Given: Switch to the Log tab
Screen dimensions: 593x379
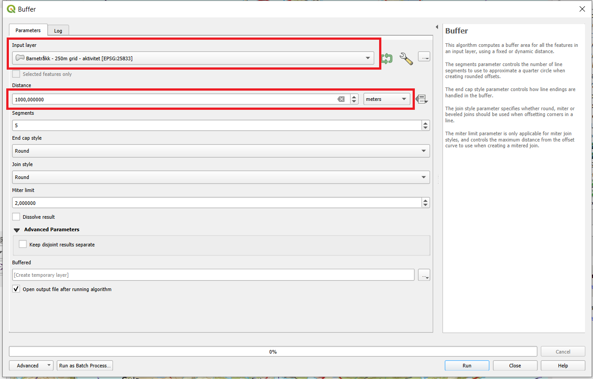Looking at the screenshot, I should coord(58,31).
